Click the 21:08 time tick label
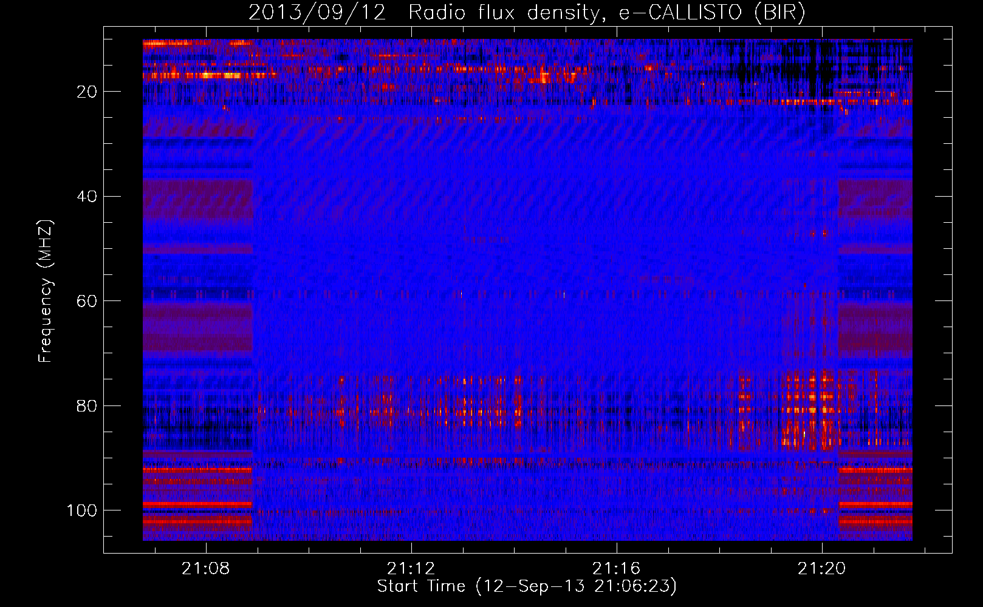This screenshot has height=607, width=983. point(206,569)
